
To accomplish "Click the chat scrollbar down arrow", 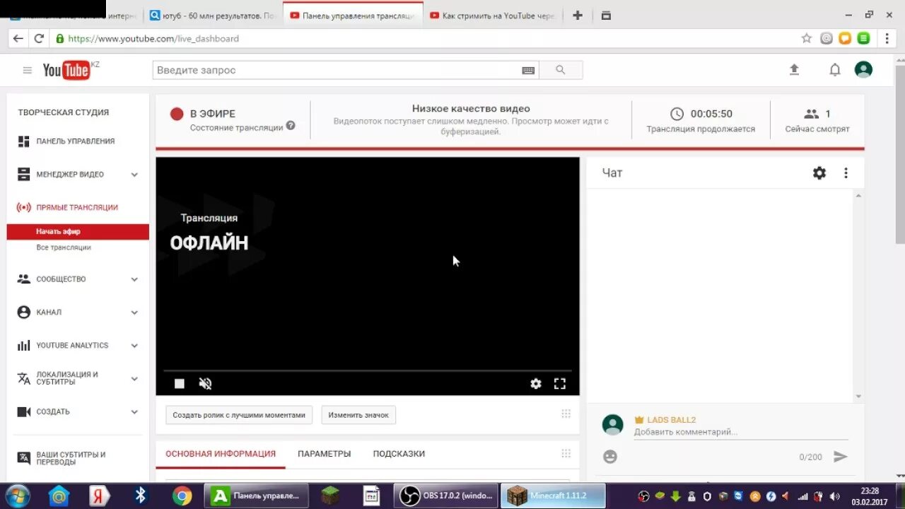I will coord(858,397).
